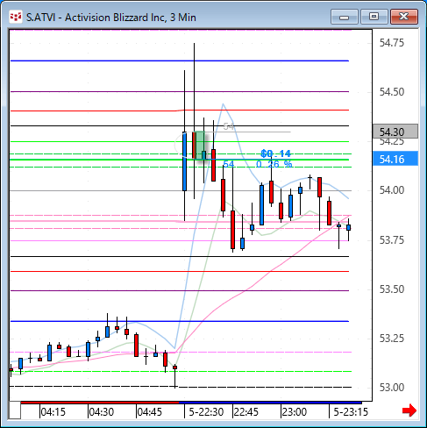Image resolution: width=427 pixels, height=428 pixels.
Task: Click the 5-22:30 time axis label
Action: pos(206,412)
